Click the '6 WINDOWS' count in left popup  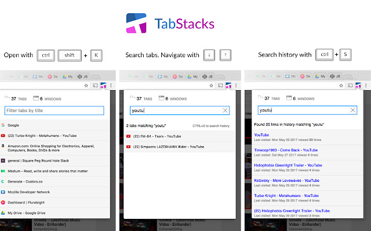47,99
